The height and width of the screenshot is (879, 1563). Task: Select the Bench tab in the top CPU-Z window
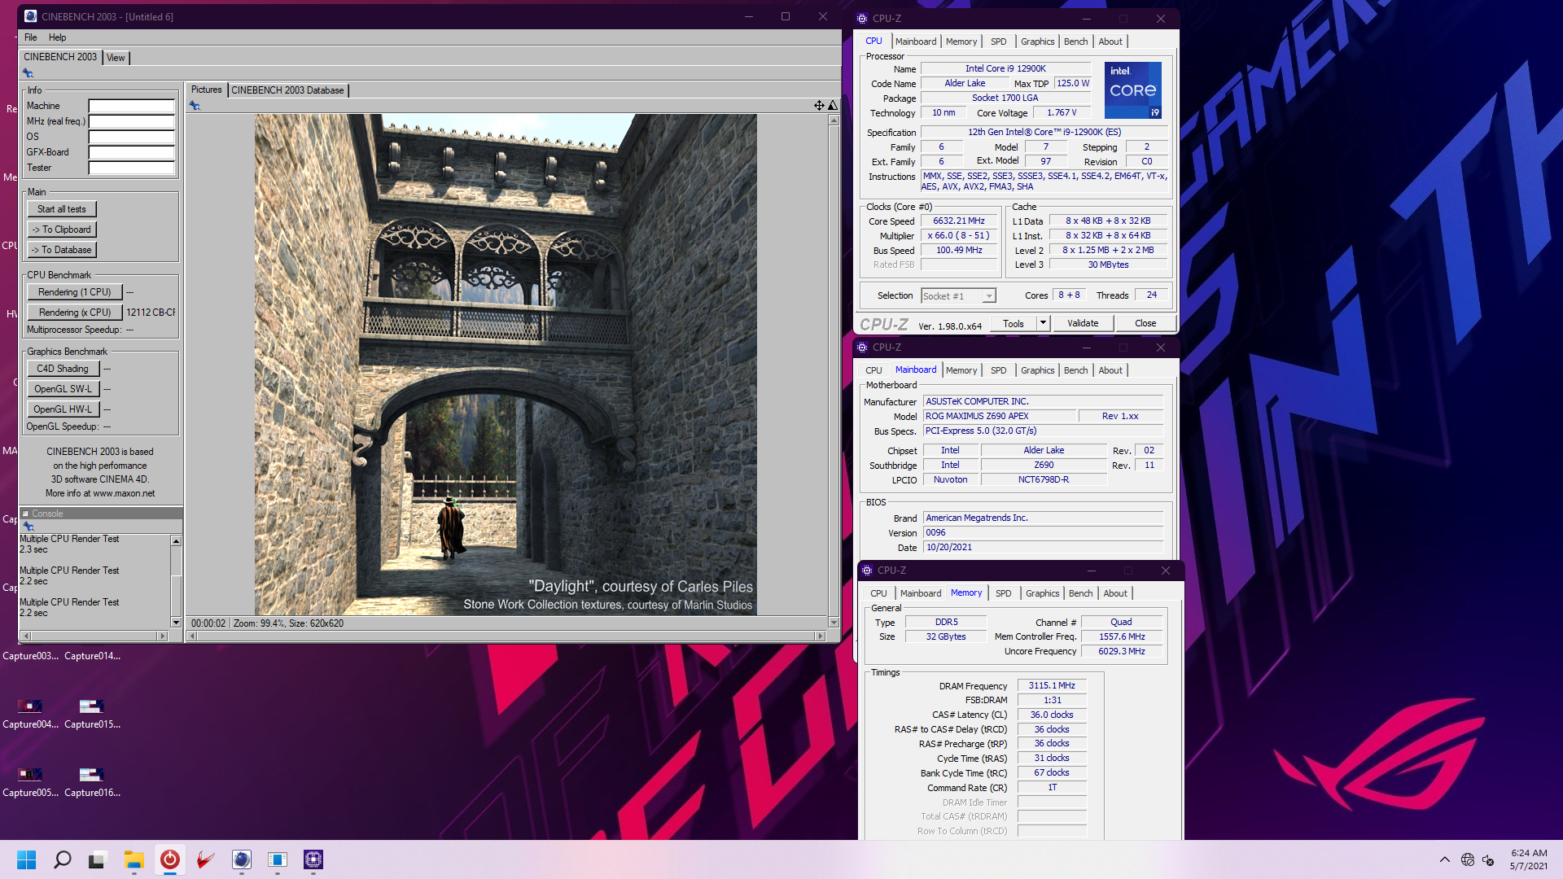[x=1075, y=42]
